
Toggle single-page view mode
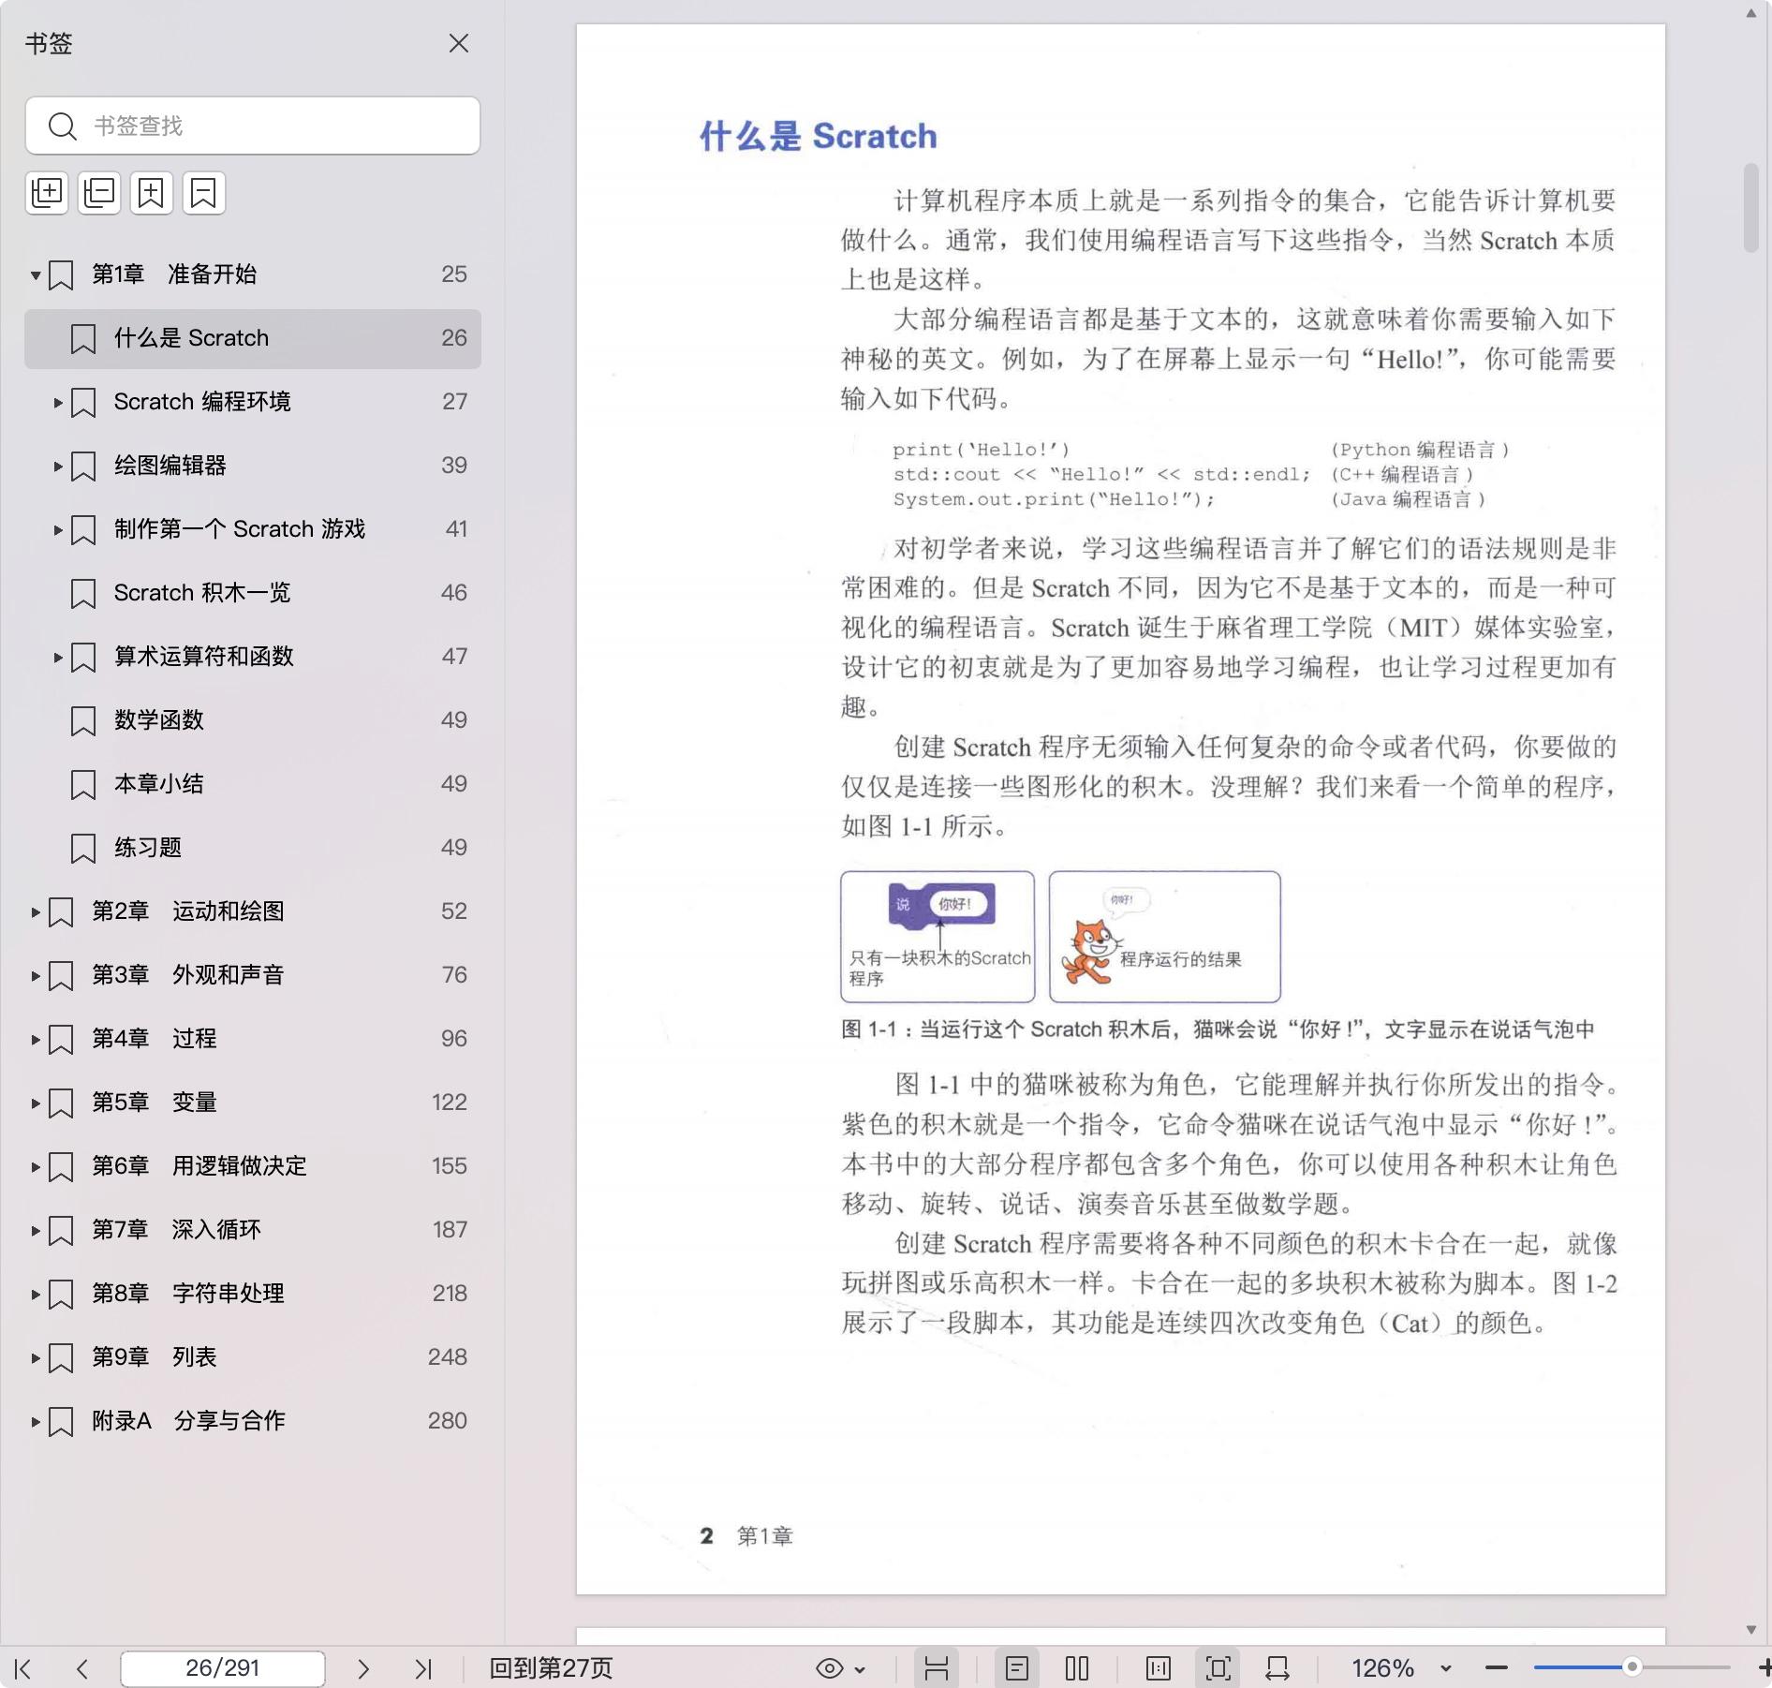pos(1017,1668)
